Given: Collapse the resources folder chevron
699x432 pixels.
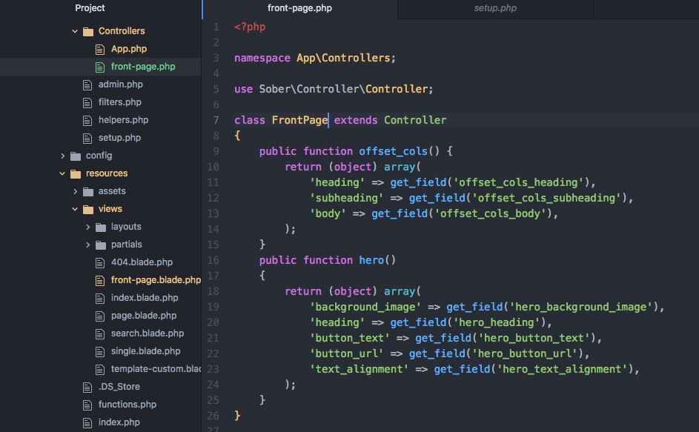Looking at the screenshot, I should pyautogui.click(x=62, y=173).
